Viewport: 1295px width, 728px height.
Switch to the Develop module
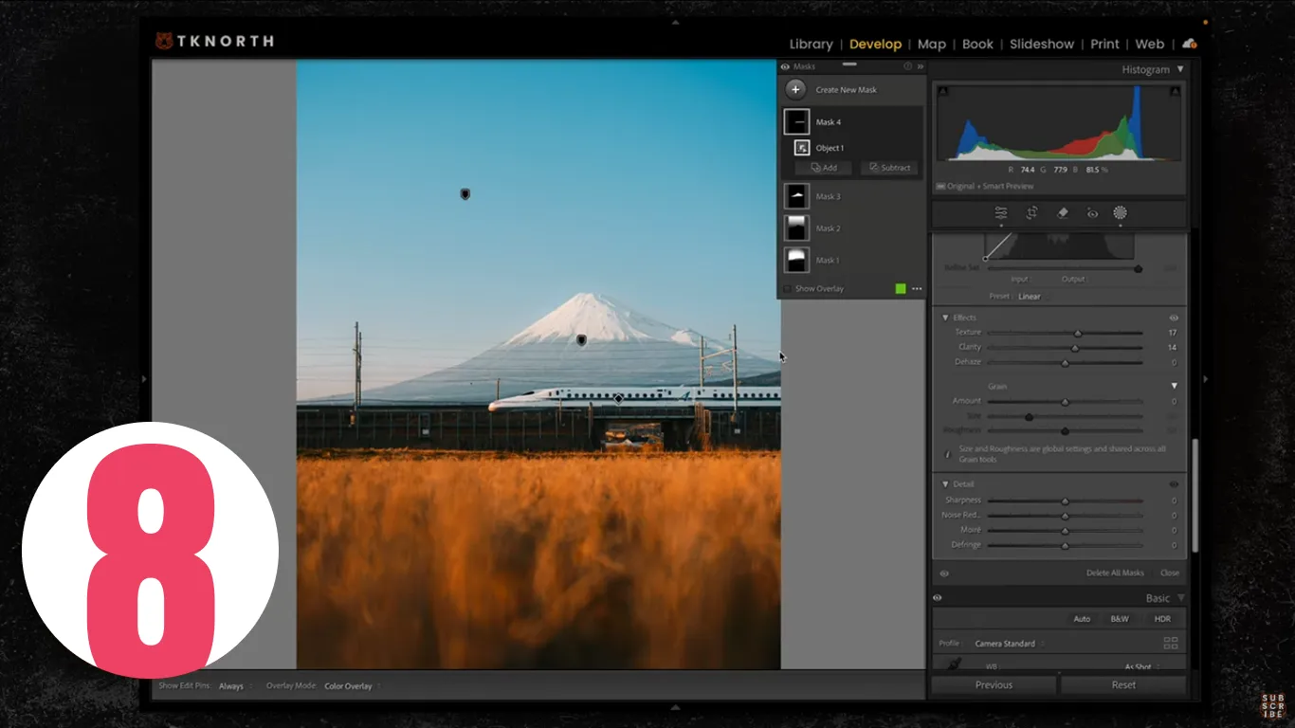coord(875,44)
